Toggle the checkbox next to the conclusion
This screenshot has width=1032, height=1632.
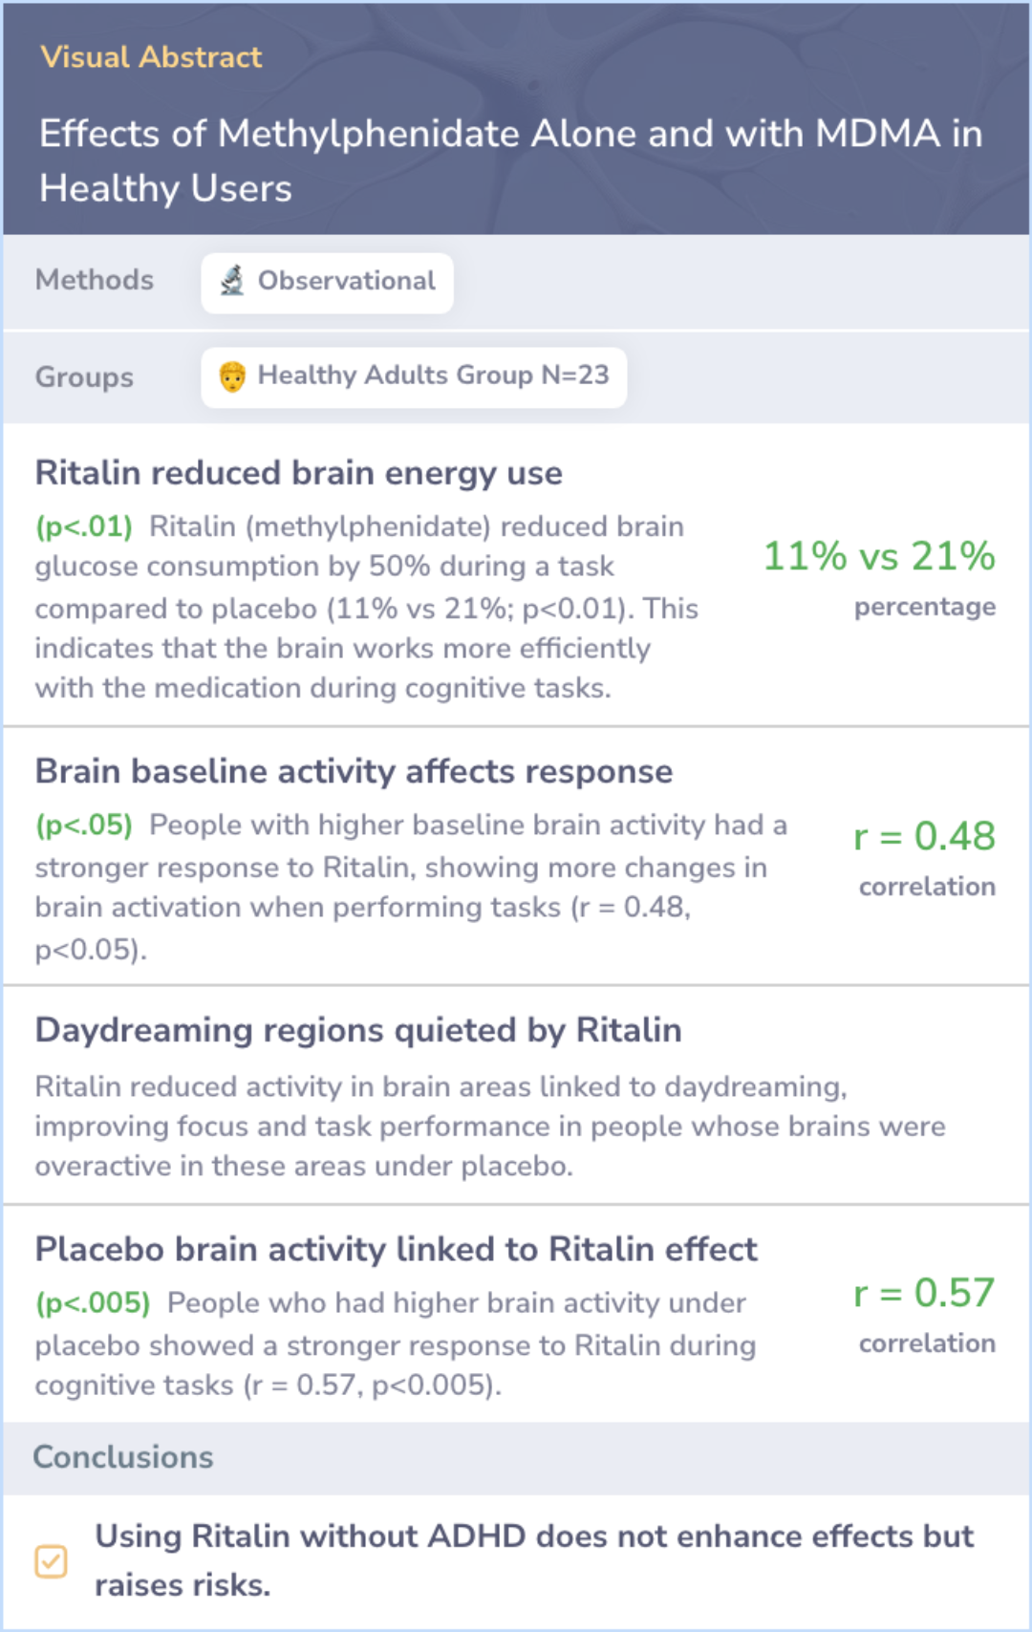[51, 1561]
